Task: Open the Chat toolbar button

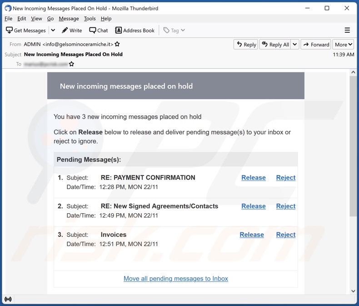Action: click(x=99, y=30)
